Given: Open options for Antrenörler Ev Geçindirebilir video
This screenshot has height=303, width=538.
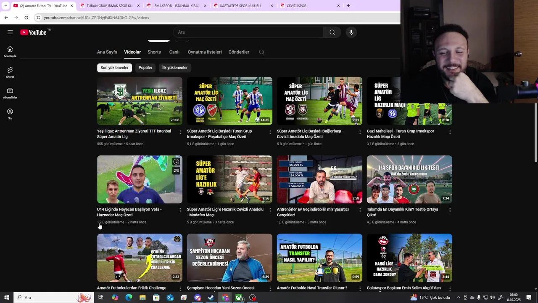Looking at the screenshot, I should point(360,210).
